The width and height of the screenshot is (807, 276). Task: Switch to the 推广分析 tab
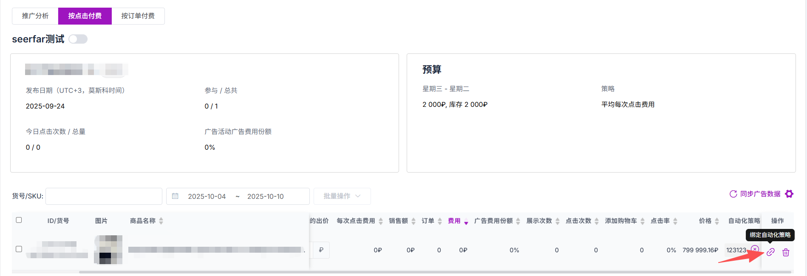[35, 16]
